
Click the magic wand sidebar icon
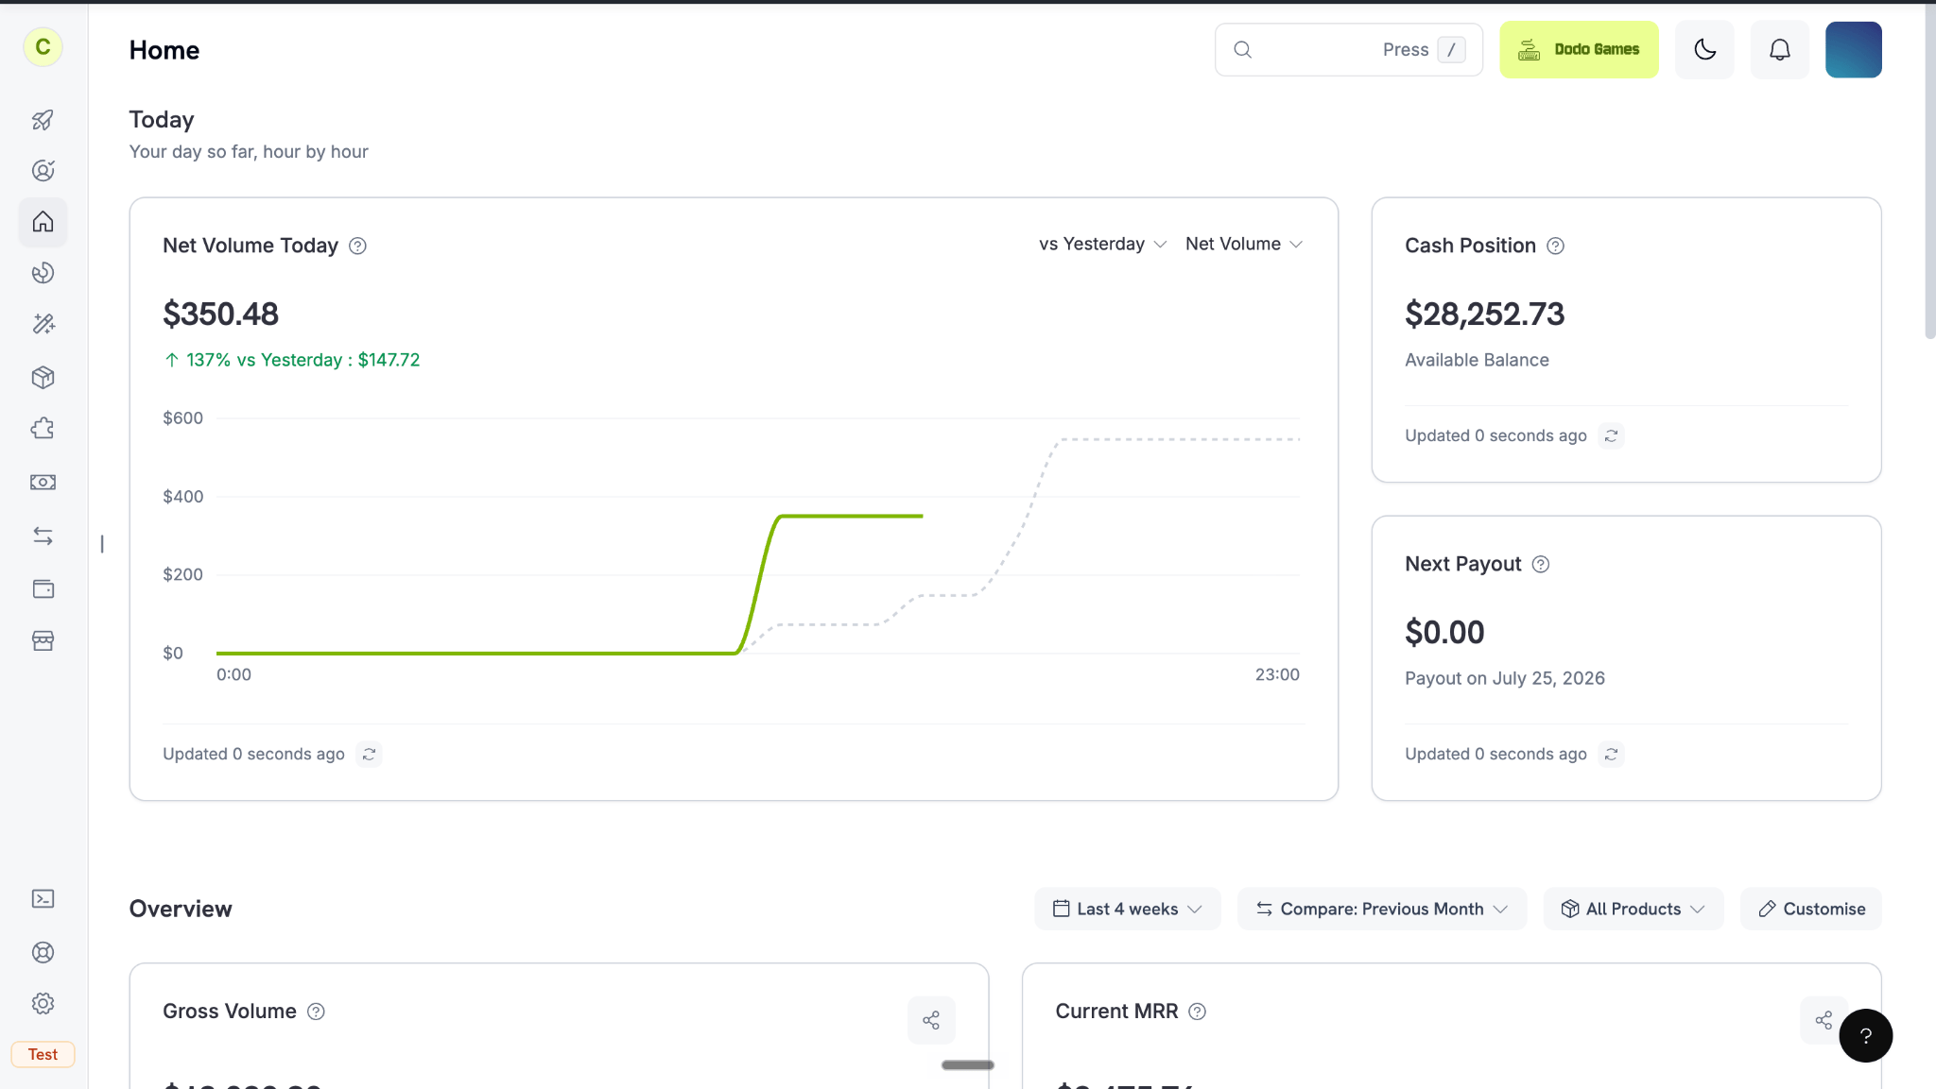[x=43, y=324]
